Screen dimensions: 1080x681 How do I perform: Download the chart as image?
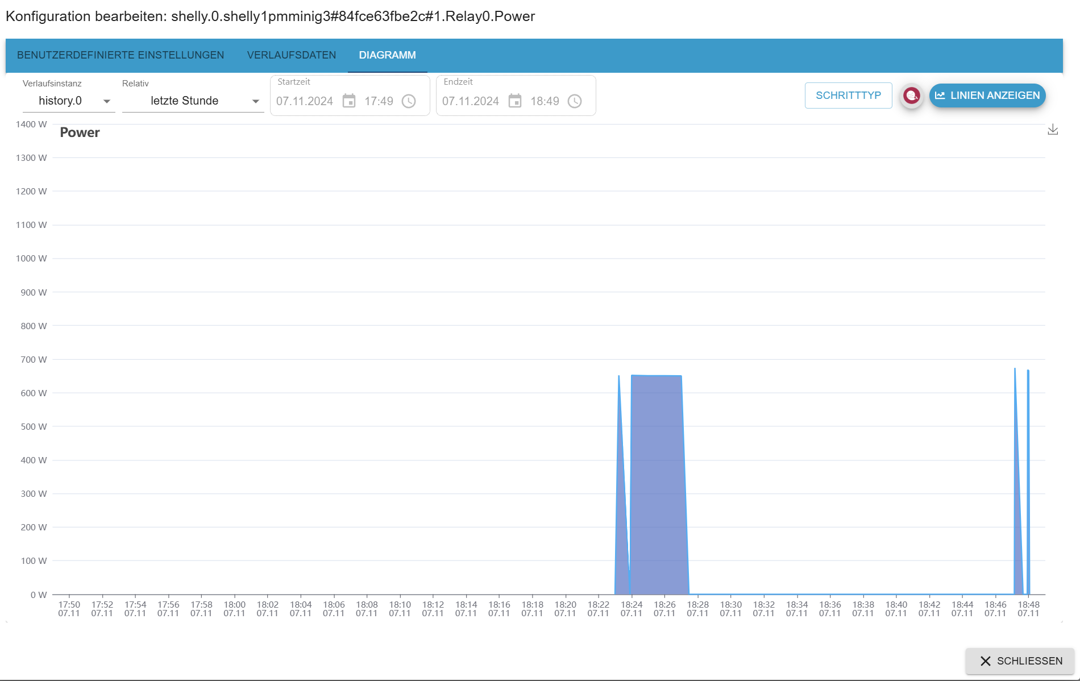pyautogui.click(x=1053, y=130)
